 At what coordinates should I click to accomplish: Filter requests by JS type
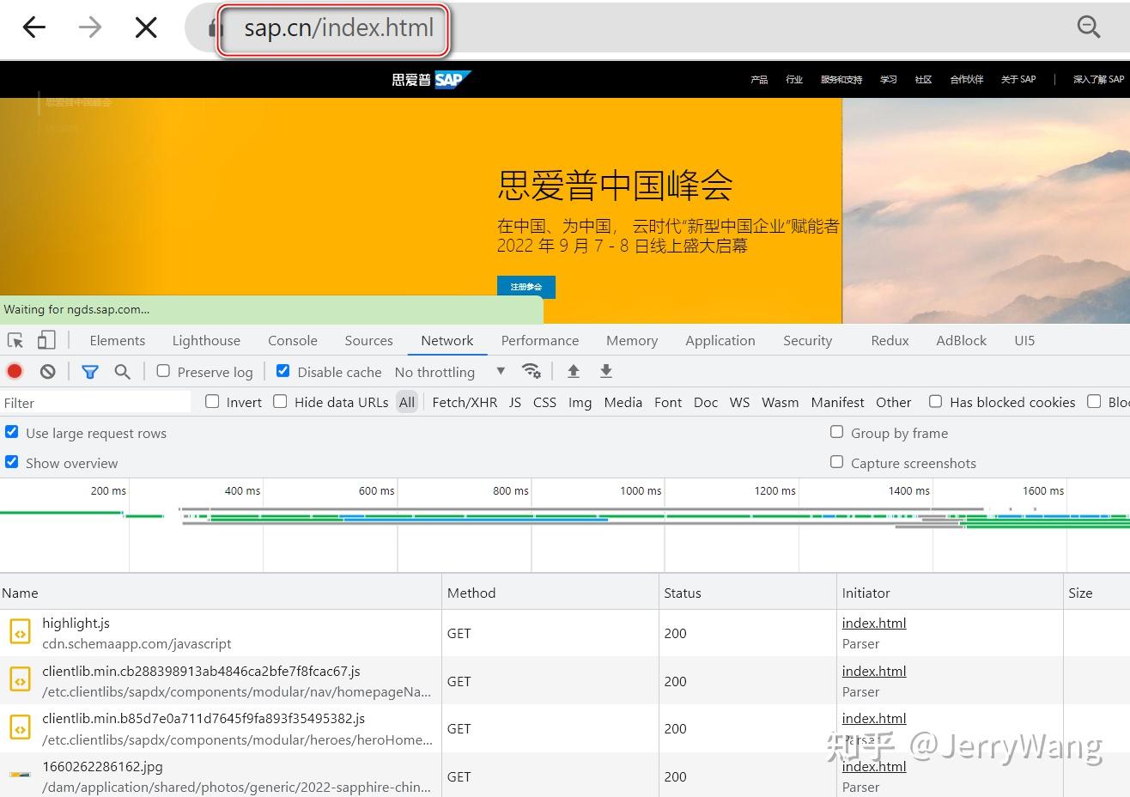[x=515, y=402]
